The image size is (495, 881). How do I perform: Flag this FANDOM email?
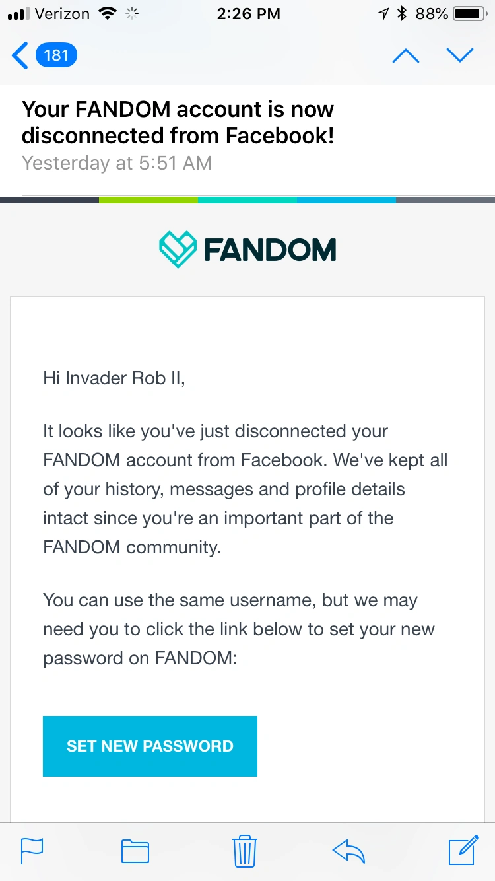[32, 851]
